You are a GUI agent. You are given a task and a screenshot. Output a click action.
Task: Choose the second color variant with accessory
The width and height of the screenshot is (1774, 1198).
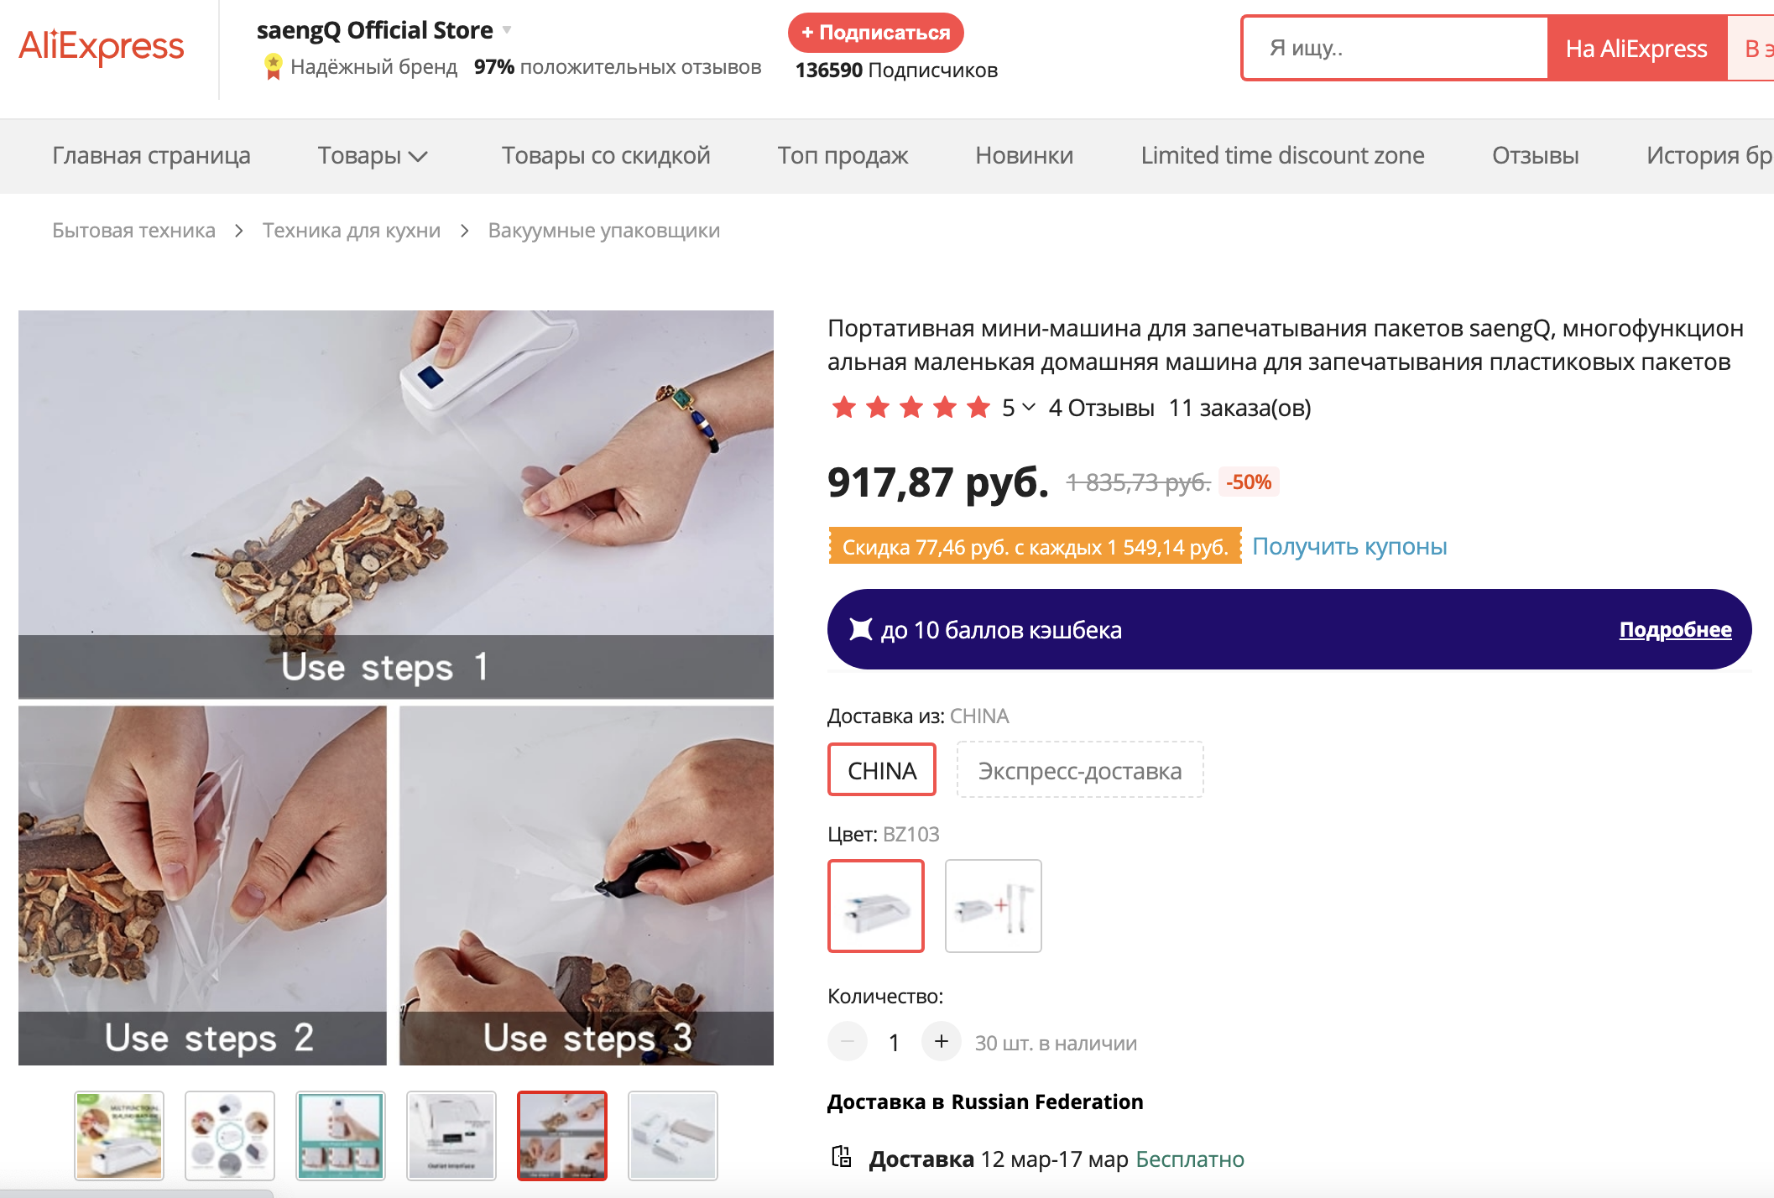(994, 906)
